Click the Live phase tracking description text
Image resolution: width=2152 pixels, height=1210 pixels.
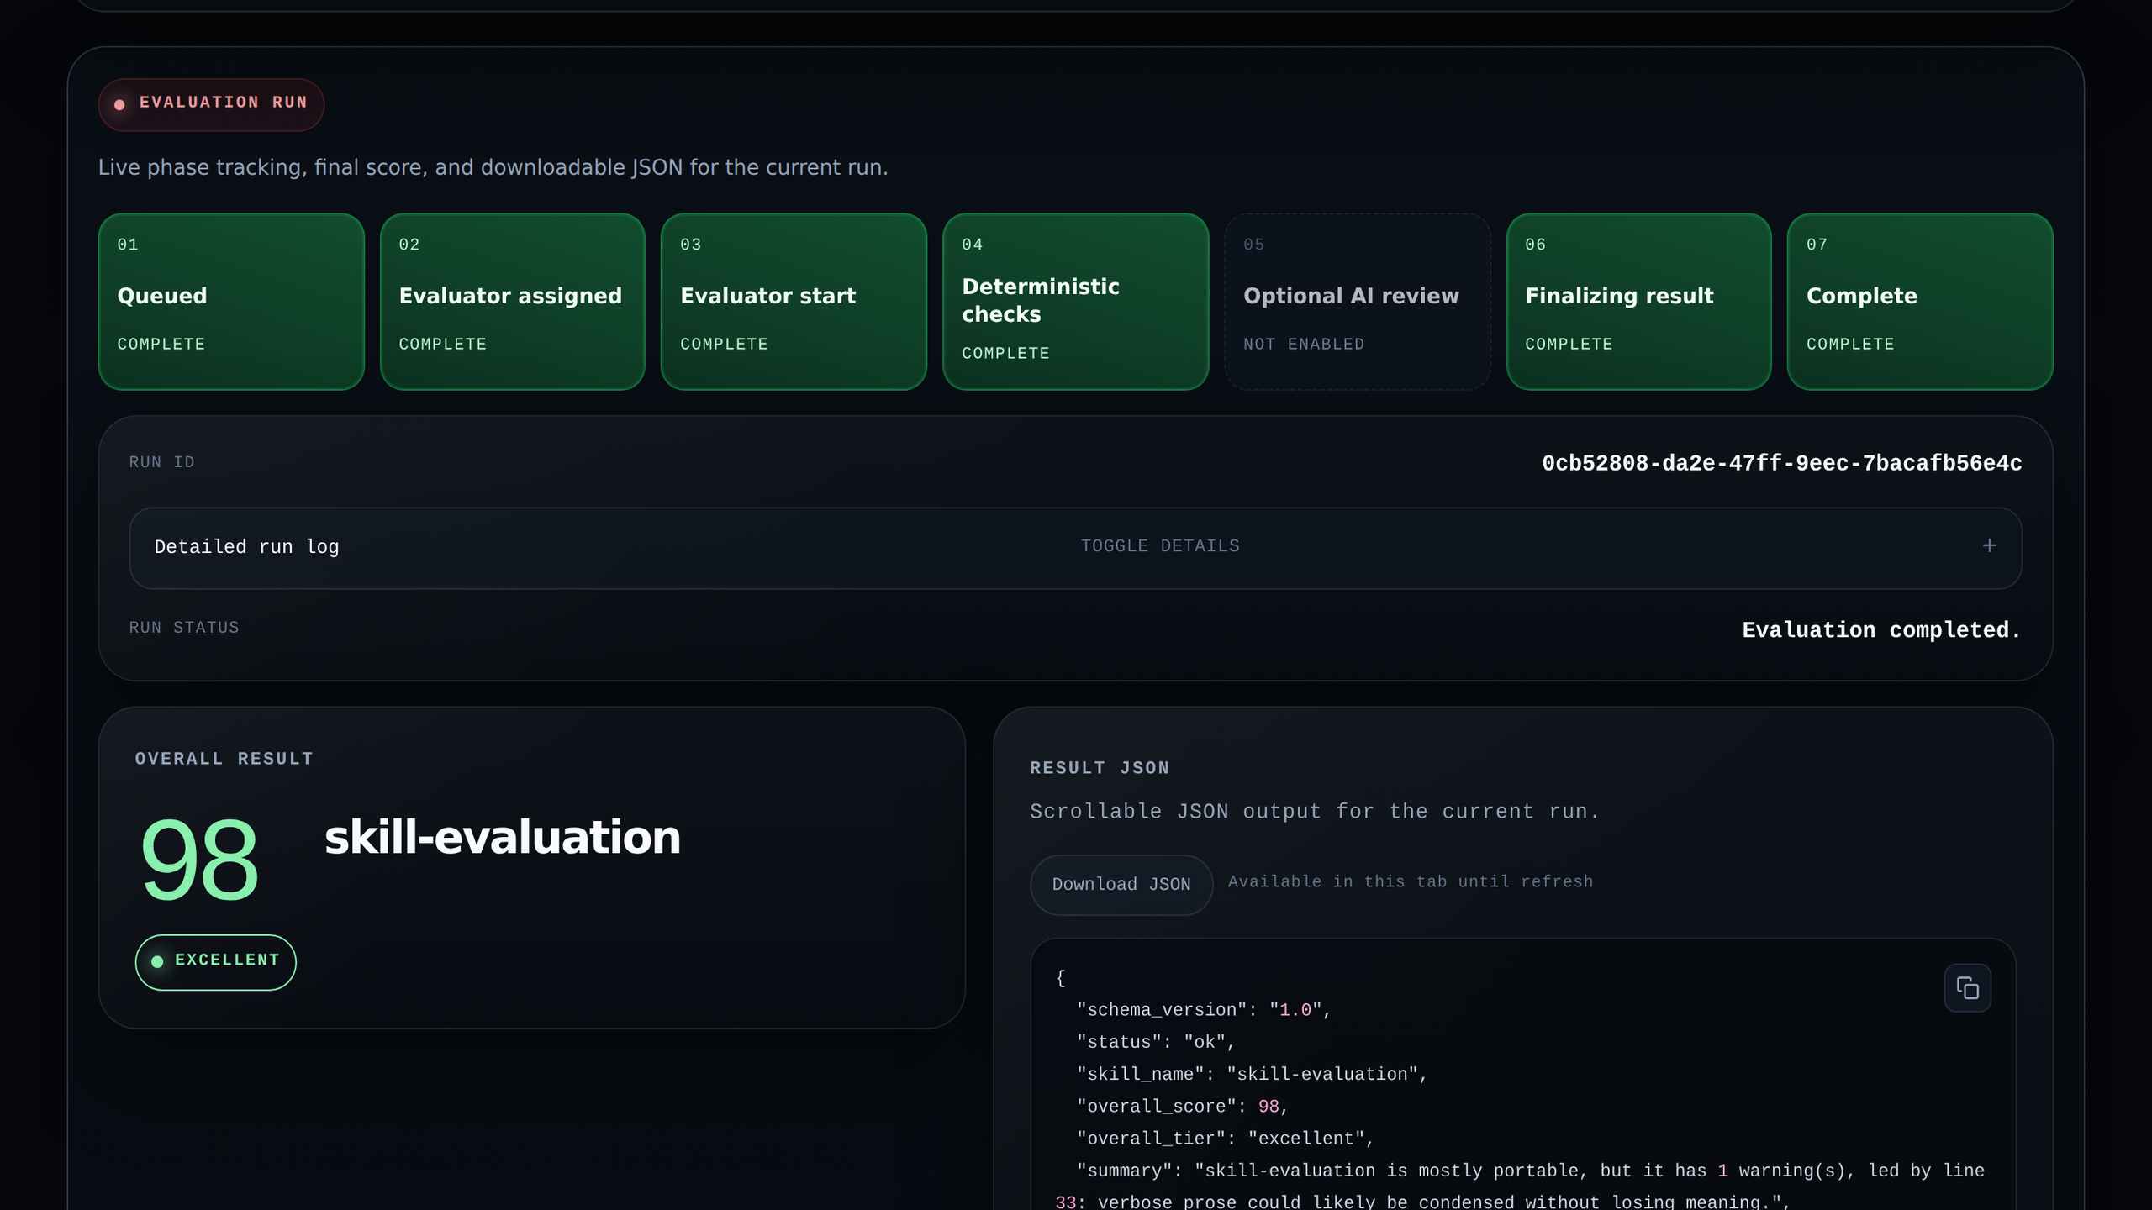(x=493, y=167)
